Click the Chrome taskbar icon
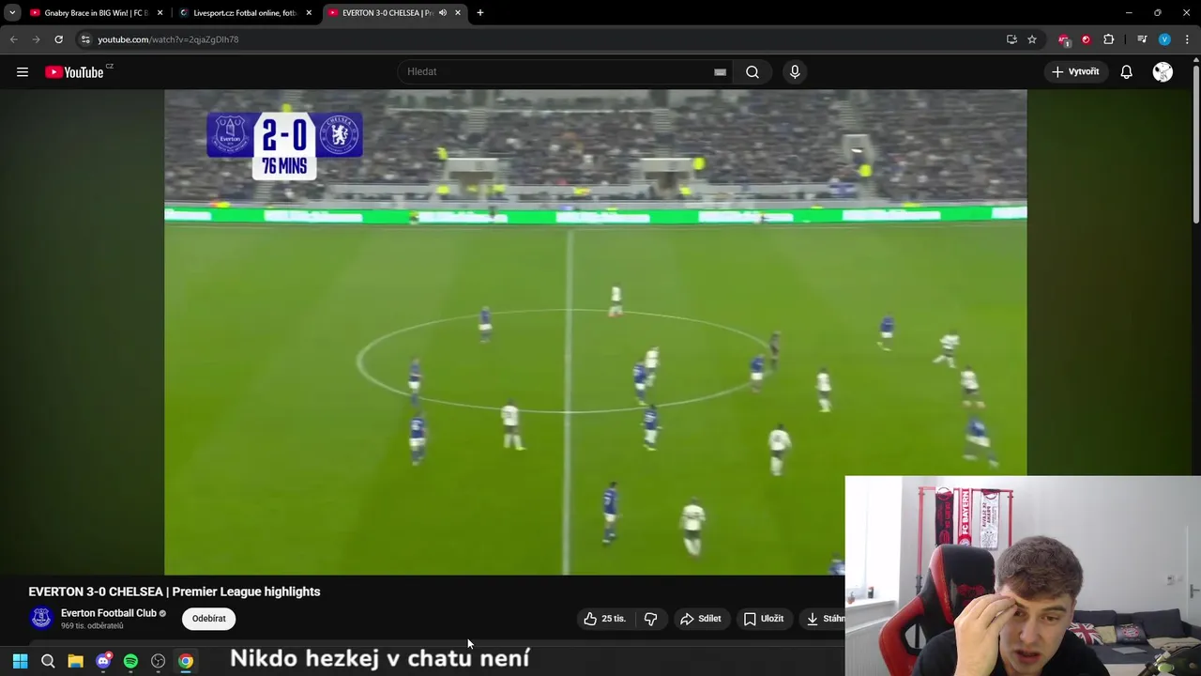This screenshot has height=676, width=1201. point(186,661)
